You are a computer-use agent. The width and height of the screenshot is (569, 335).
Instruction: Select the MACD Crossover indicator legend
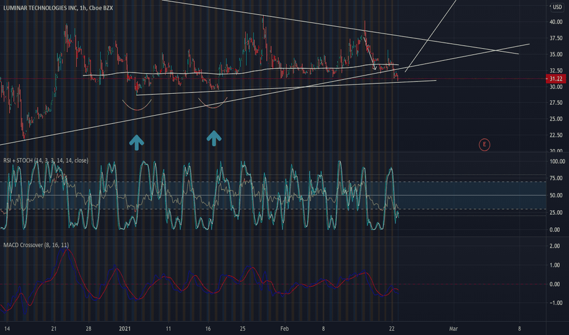36,245
